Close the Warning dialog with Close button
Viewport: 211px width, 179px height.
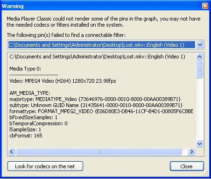point(187,166)
